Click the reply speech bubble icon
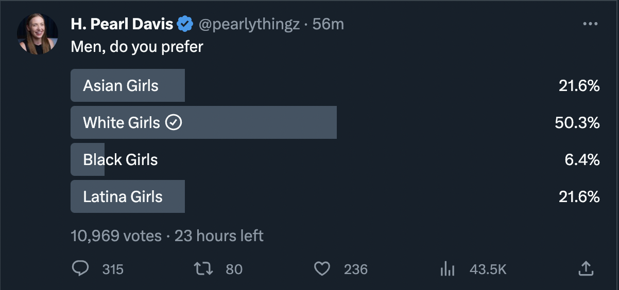The image size is (619, 290). (x=80, y=269)
